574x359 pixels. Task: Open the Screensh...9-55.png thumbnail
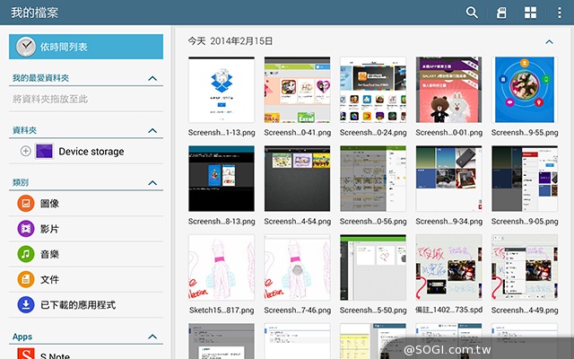[525, 90]
